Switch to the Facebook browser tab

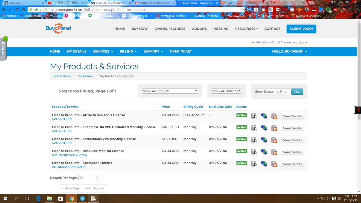[23, 3]
